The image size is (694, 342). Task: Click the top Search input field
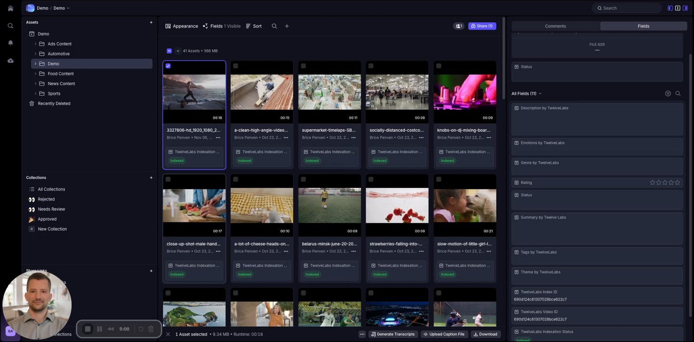626,8
